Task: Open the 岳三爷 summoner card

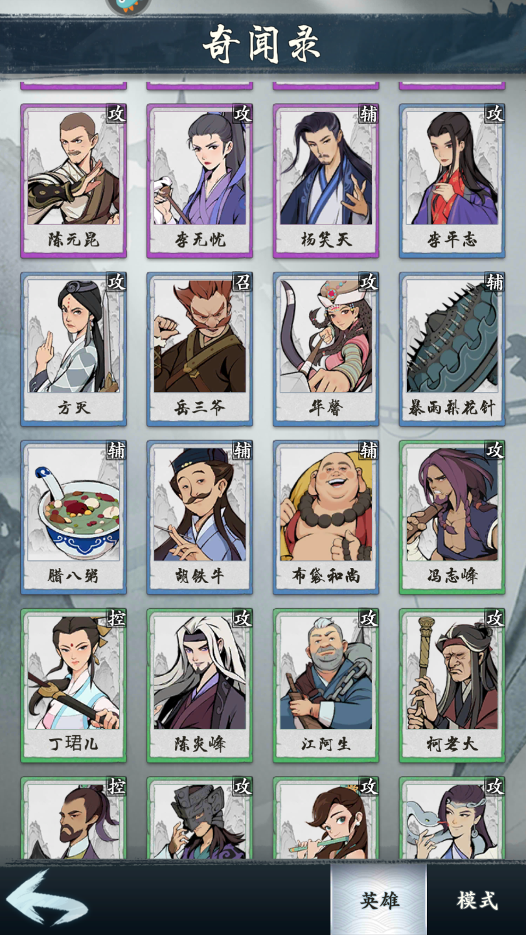Action: (200, 349)
